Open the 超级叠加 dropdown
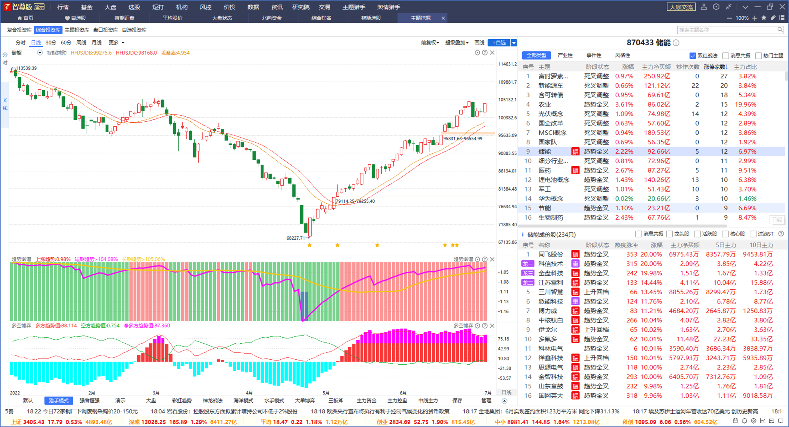Viewport: 789px width, 427px height. point(457,43)
